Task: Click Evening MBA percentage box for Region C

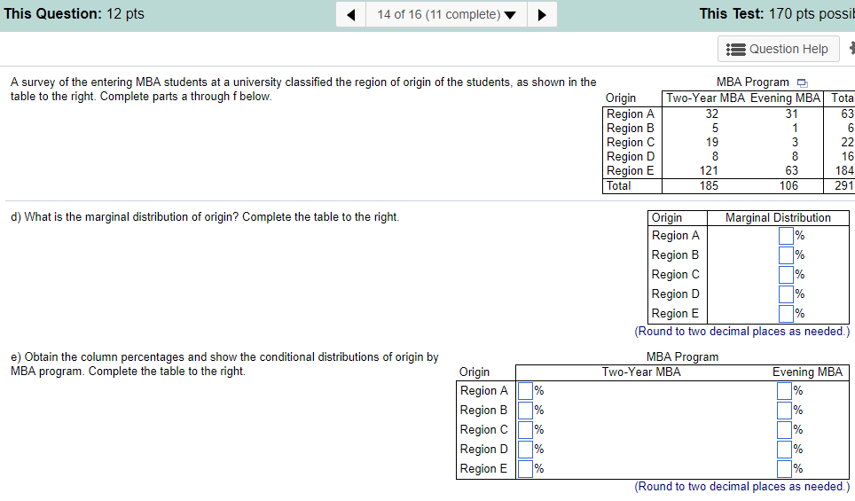Action: tap(784, 430)
